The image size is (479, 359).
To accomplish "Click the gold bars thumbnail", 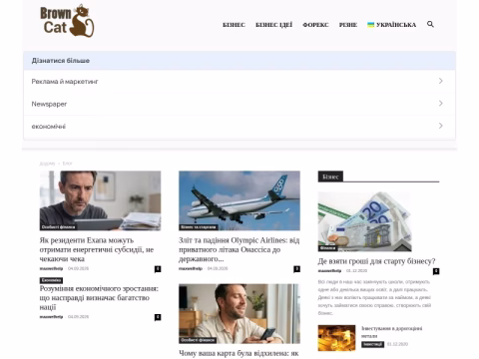I will [336, 338].
